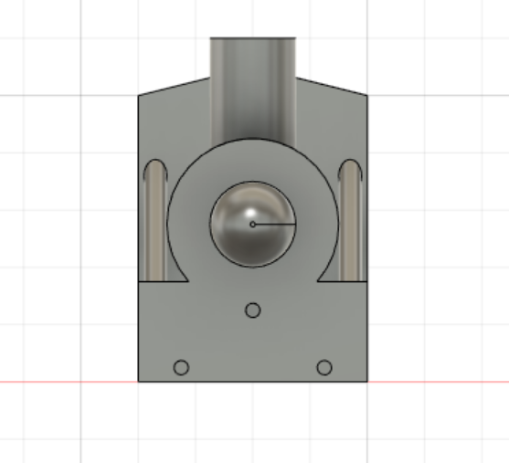Viewport: 509px width, 463px height.
Task: Click the small hole below the circular boss
Action: coord(253,310)
